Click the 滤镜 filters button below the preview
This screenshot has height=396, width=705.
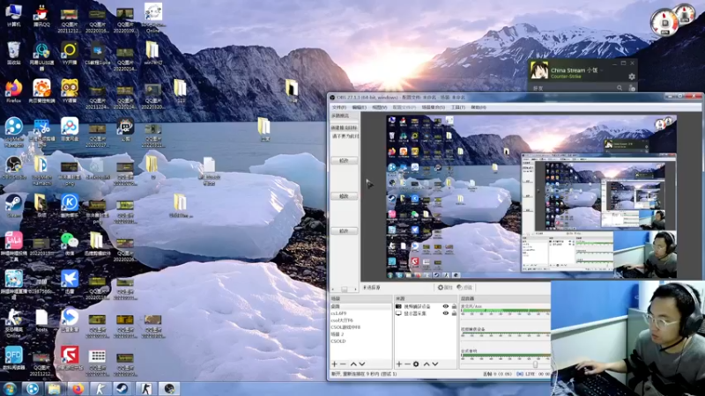[x=465, y=288]
